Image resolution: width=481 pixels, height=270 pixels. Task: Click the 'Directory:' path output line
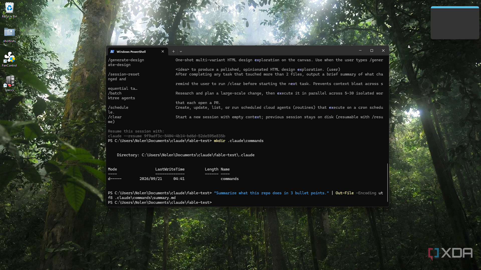coord(186,155)
